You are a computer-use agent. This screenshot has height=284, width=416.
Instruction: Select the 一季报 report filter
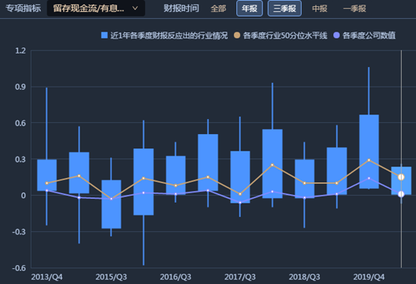(x=354, y=8)
